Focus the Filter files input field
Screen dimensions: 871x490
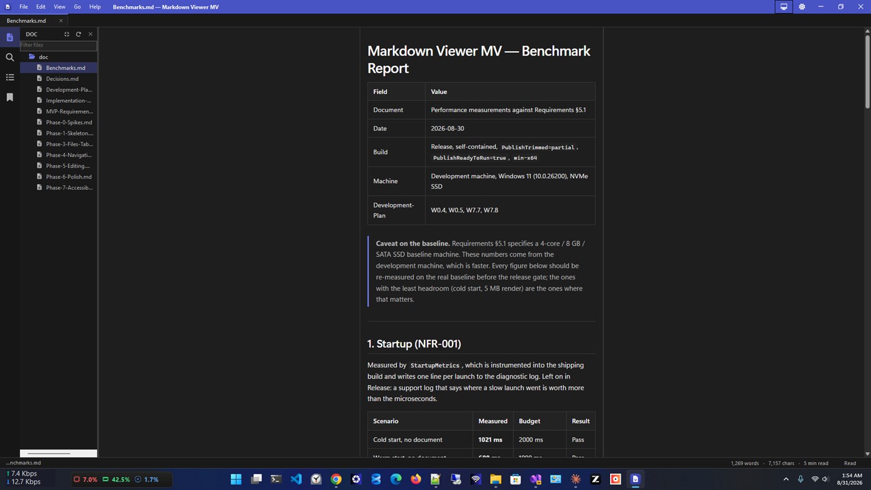(59, 45)
